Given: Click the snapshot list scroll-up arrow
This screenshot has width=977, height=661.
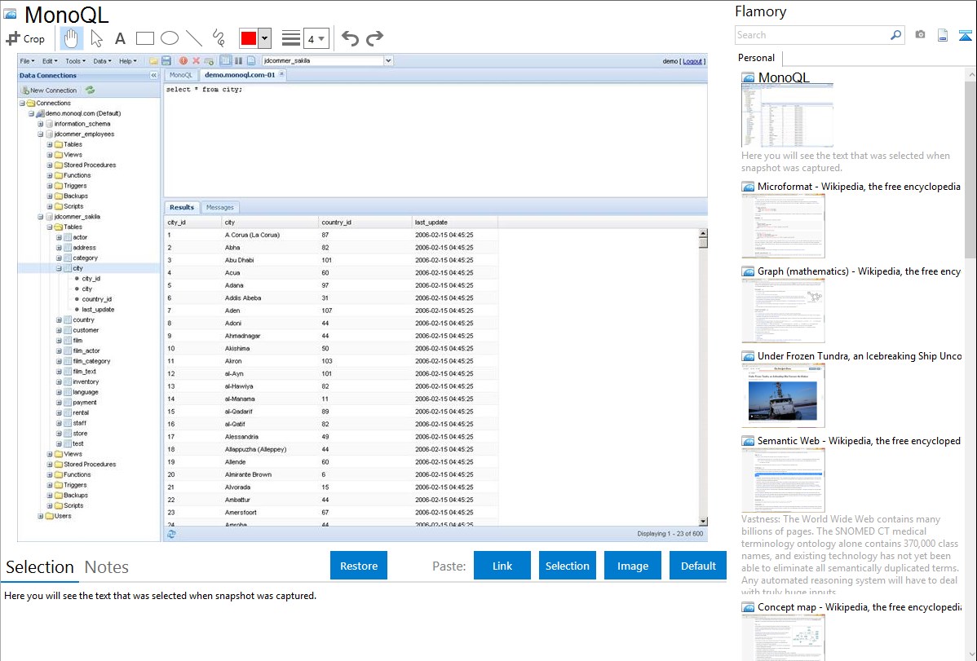Looking at the screenshot, I should pos(970,75).
